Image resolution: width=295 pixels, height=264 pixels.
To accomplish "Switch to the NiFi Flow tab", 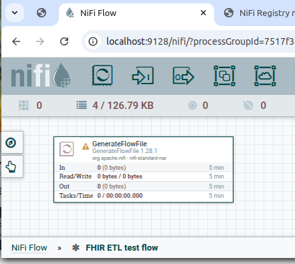I will 136,13.
